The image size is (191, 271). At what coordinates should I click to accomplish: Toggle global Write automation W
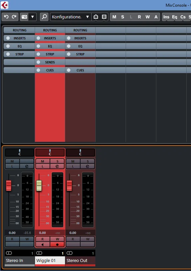coord(147,17)
